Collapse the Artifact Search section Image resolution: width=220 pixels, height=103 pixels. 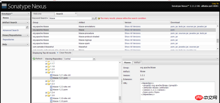[28, 23]
